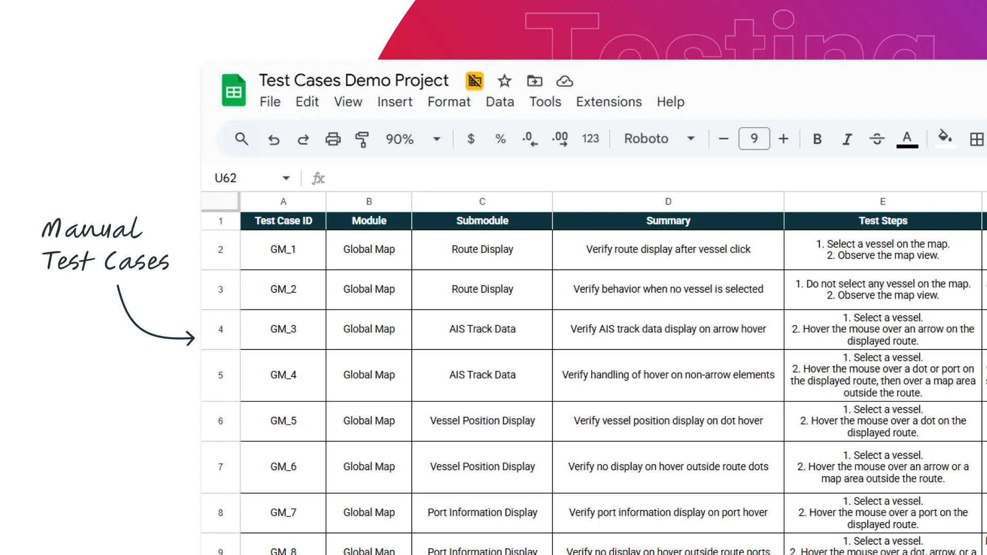This screenshot has height=555, width=987.
Task: Open the zoom 90% dropdown
Action: pos(414,139)
